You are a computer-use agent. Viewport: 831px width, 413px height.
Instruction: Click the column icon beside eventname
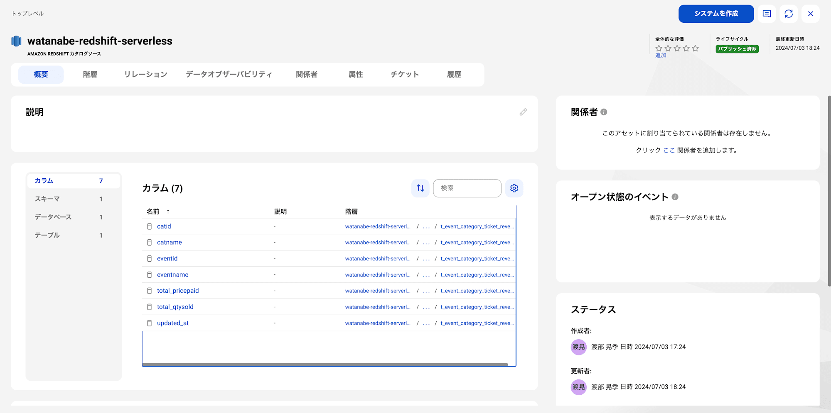(x=150, y=275)
